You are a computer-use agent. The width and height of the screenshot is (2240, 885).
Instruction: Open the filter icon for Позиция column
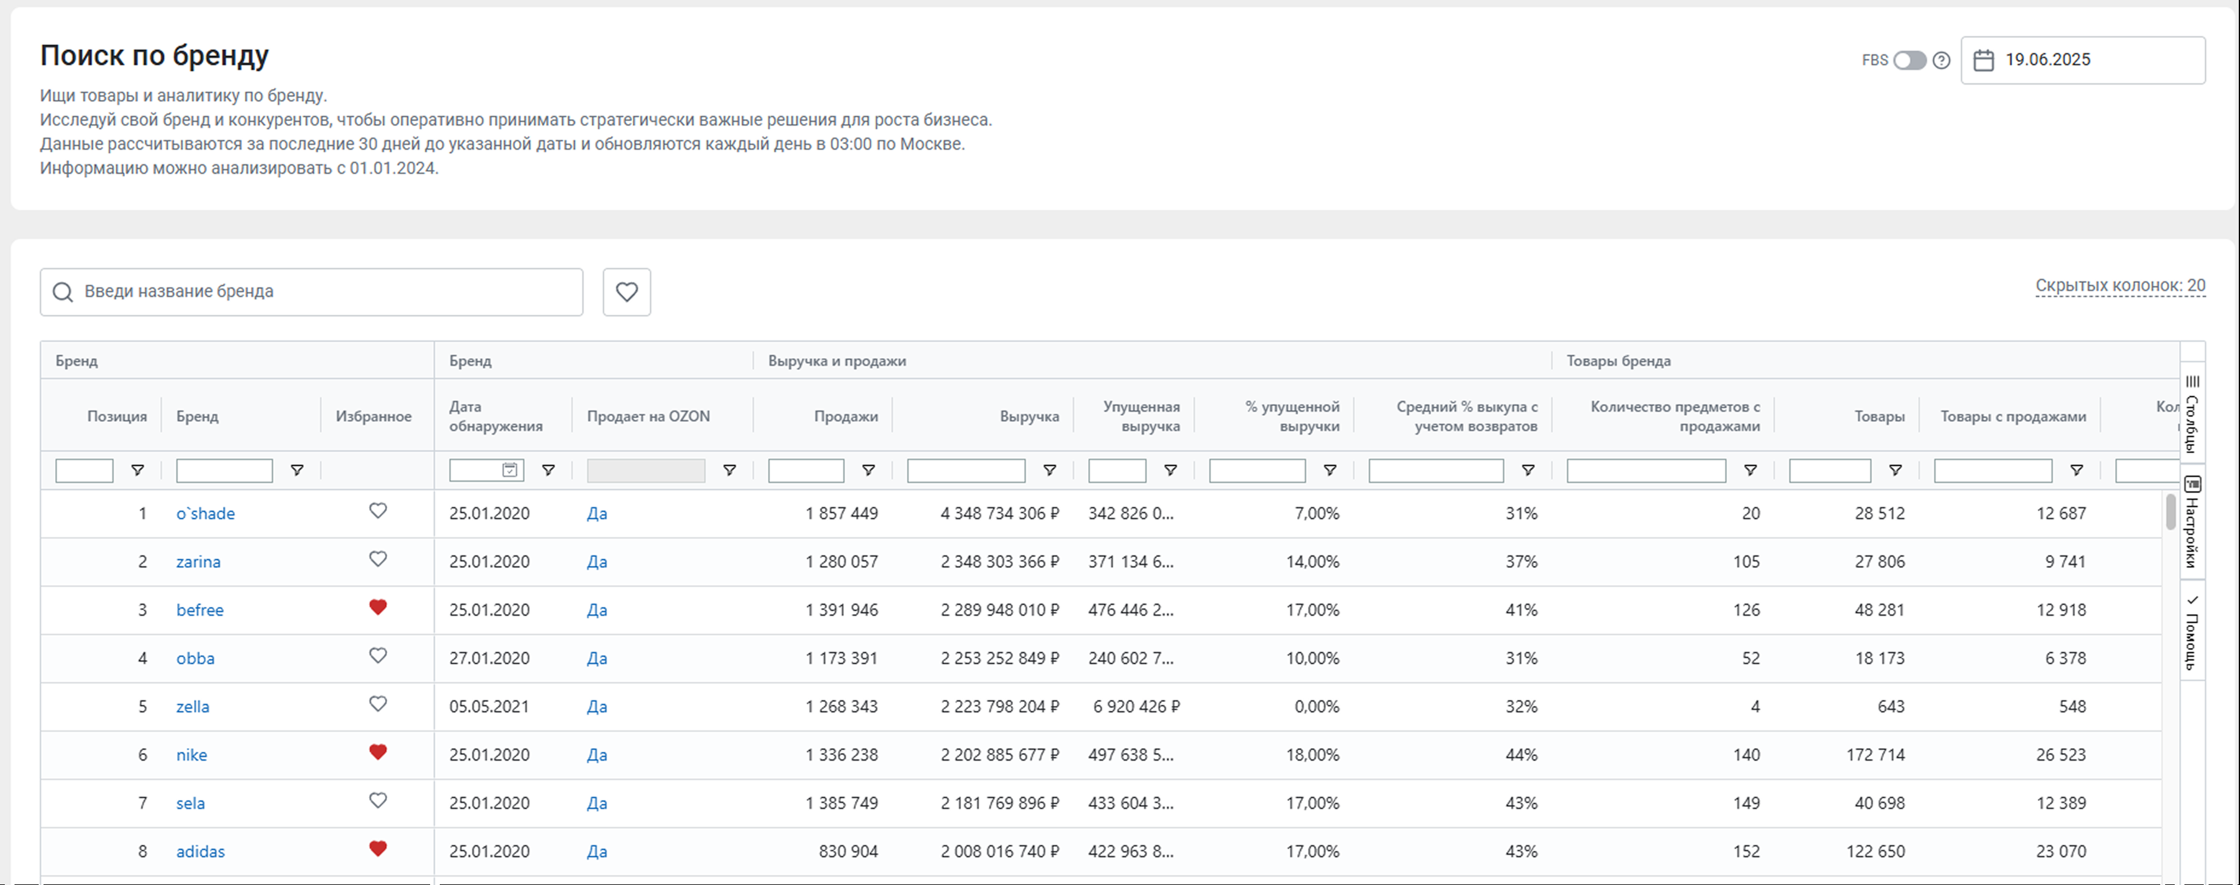137,470
